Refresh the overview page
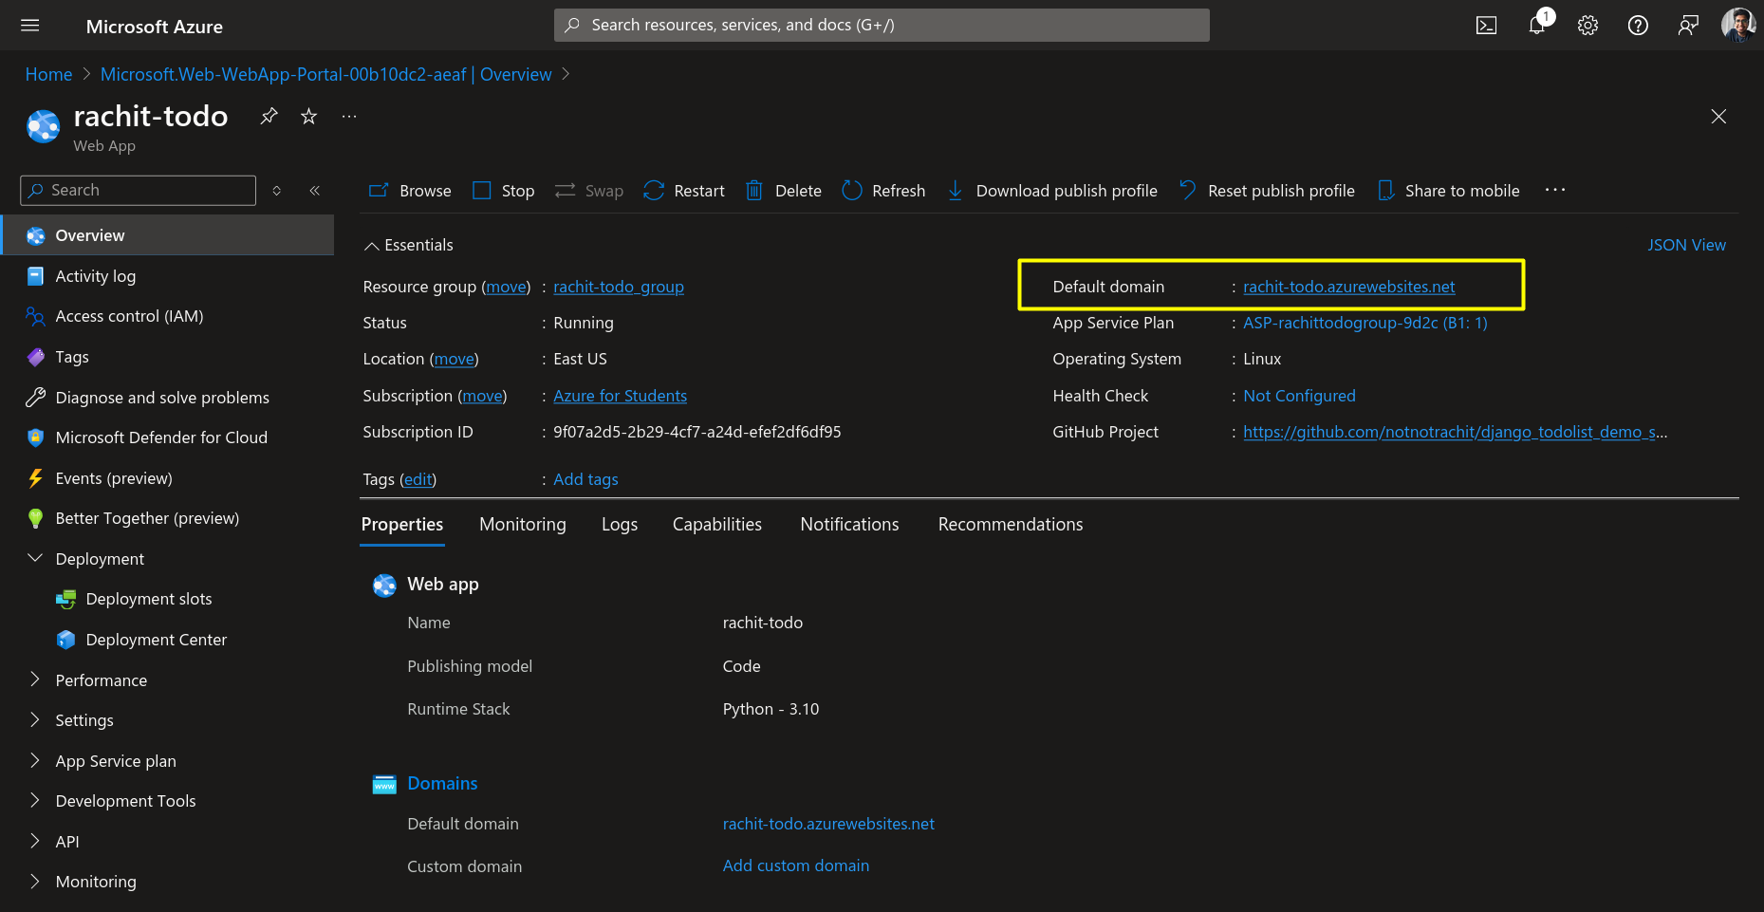The width and height of the screenshot is (1764, 912). coord(882,190)
